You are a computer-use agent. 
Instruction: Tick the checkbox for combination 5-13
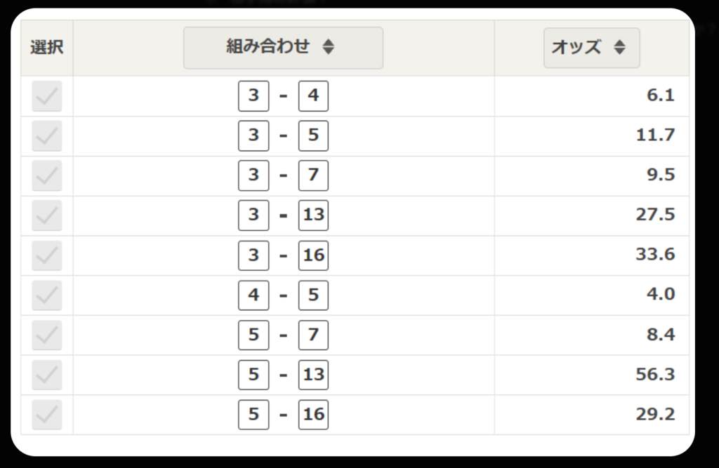(46, 375)
